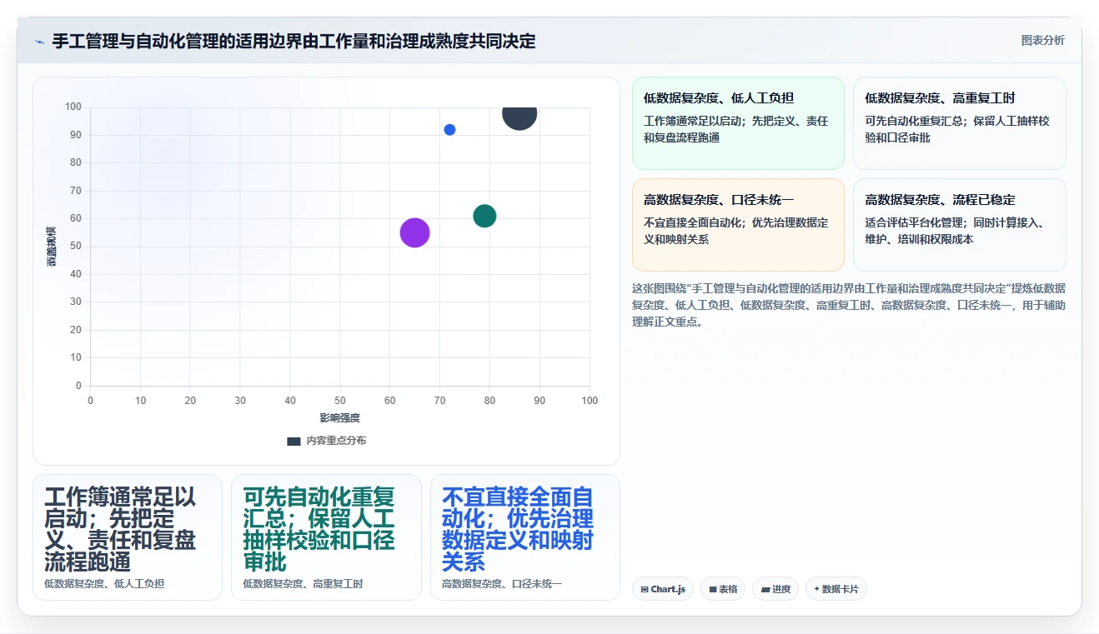
Task: Click the caption 高数据复杂度、口径未统一 under blue heading
Action: (x=502, y=584)
